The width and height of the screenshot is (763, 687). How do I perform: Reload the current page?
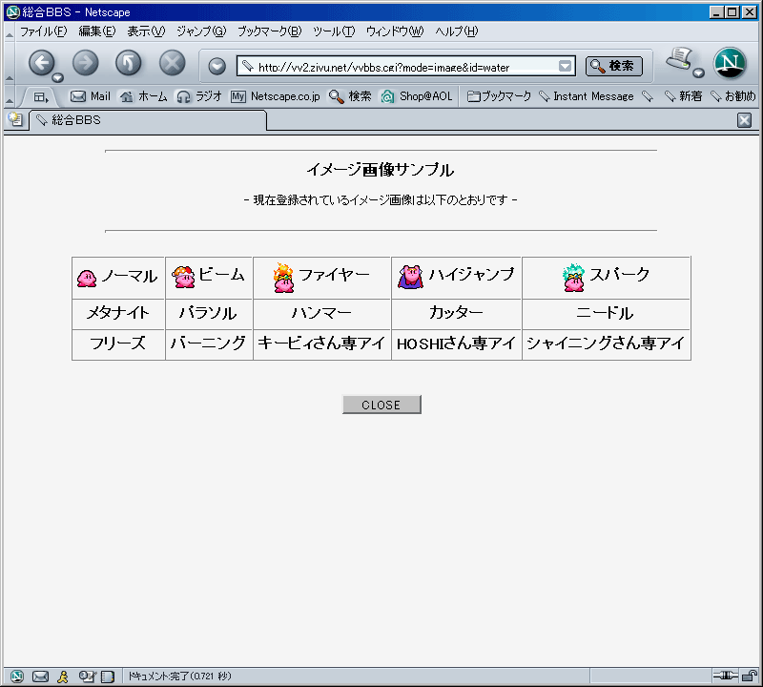click(129, 63)
